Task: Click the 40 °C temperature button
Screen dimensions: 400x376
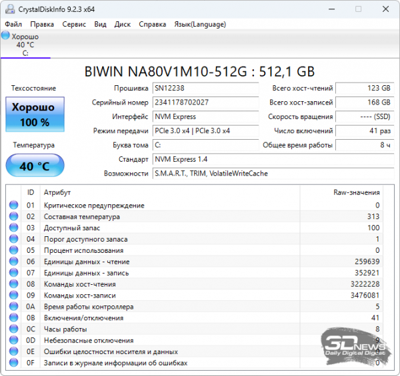Action: [x=35, y=166]
